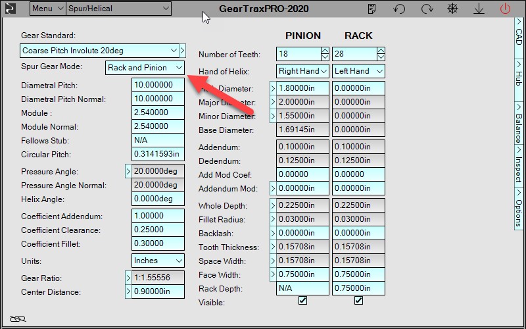Open the Units dropdown

158,261
